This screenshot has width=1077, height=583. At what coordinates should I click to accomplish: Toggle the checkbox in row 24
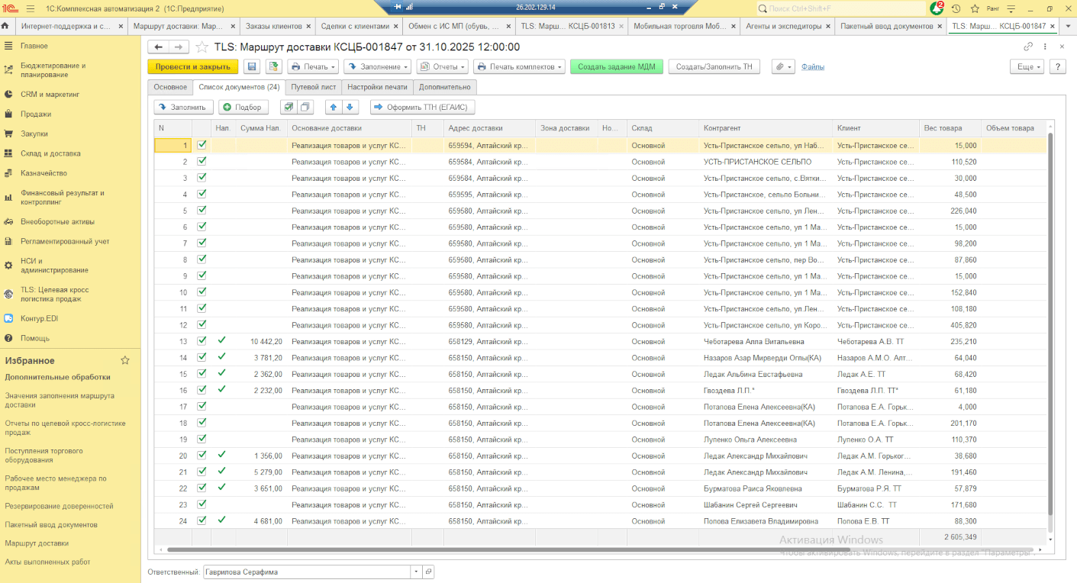coord(202,520)
